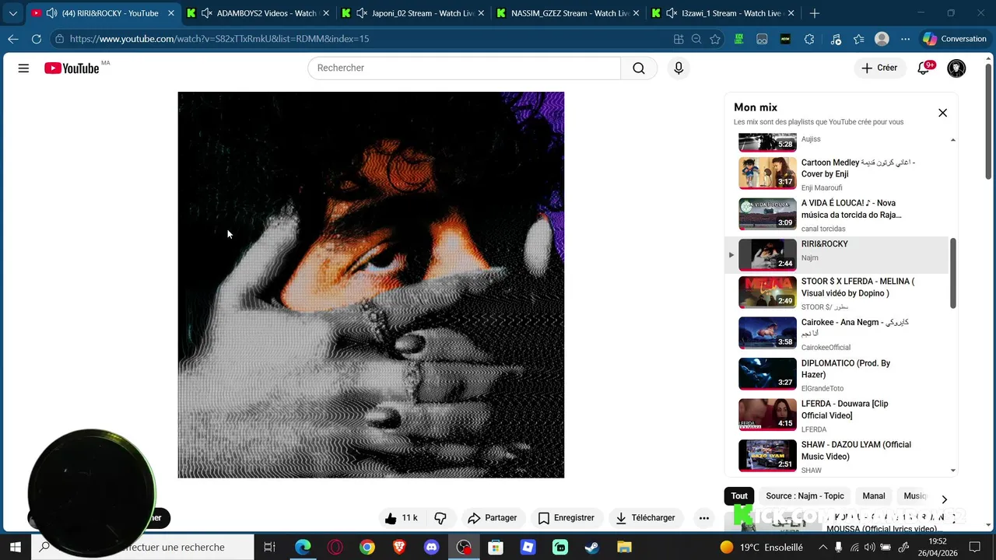The image size is (996, 560).
Task: Open the favorites list icon
Action: pyautogui.click(x=859, y=39)
